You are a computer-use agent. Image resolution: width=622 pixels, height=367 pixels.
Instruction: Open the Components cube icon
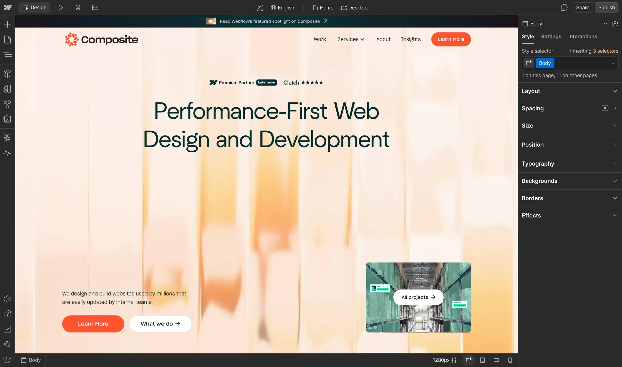(7, 74)
